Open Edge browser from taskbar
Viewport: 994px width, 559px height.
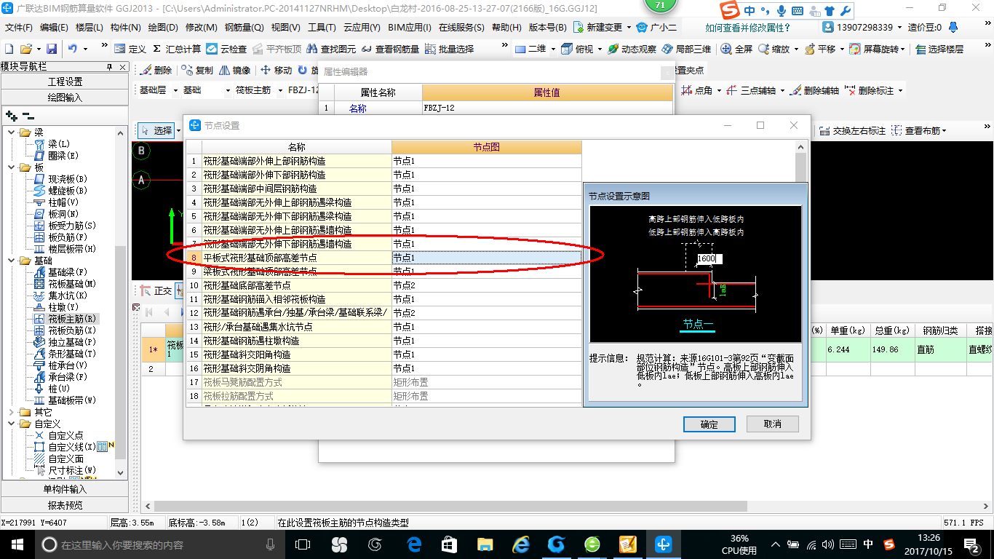click(415, 544)
